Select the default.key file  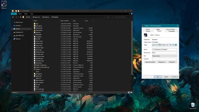coord(39,63)
